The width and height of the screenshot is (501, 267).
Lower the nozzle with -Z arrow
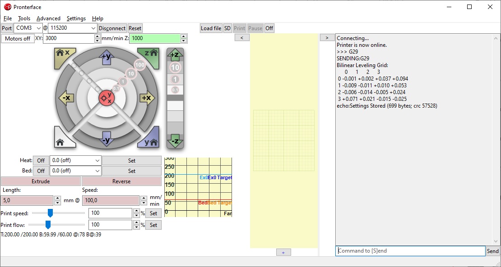tap(175, 140)
